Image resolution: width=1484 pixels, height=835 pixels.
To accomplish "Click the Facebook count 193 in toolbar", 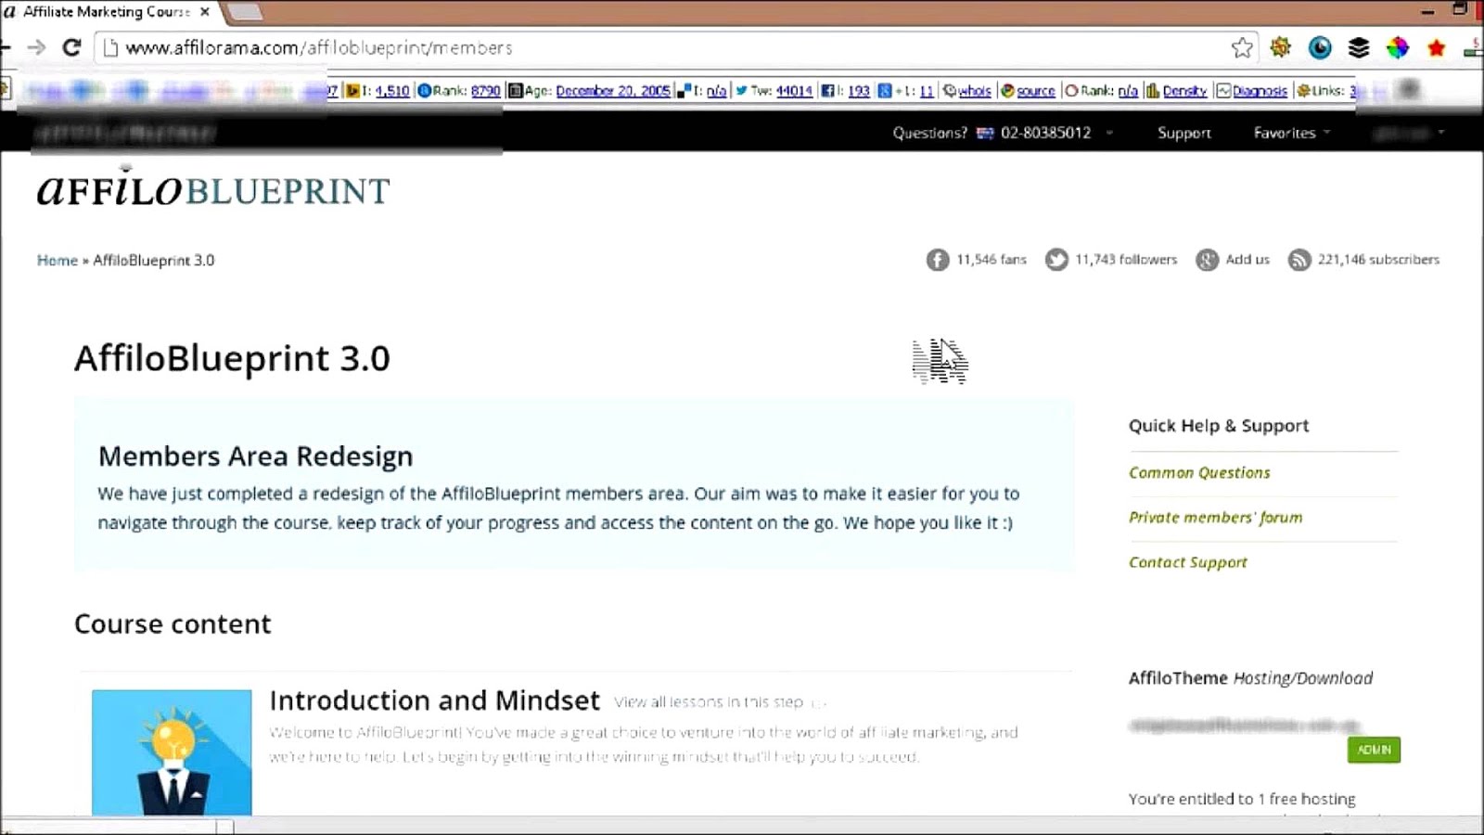I will point(859,91).
